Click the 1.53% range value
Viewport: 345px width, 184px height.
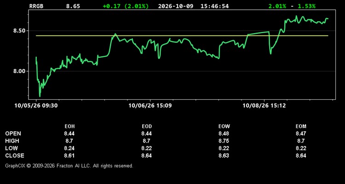point(306,6)
